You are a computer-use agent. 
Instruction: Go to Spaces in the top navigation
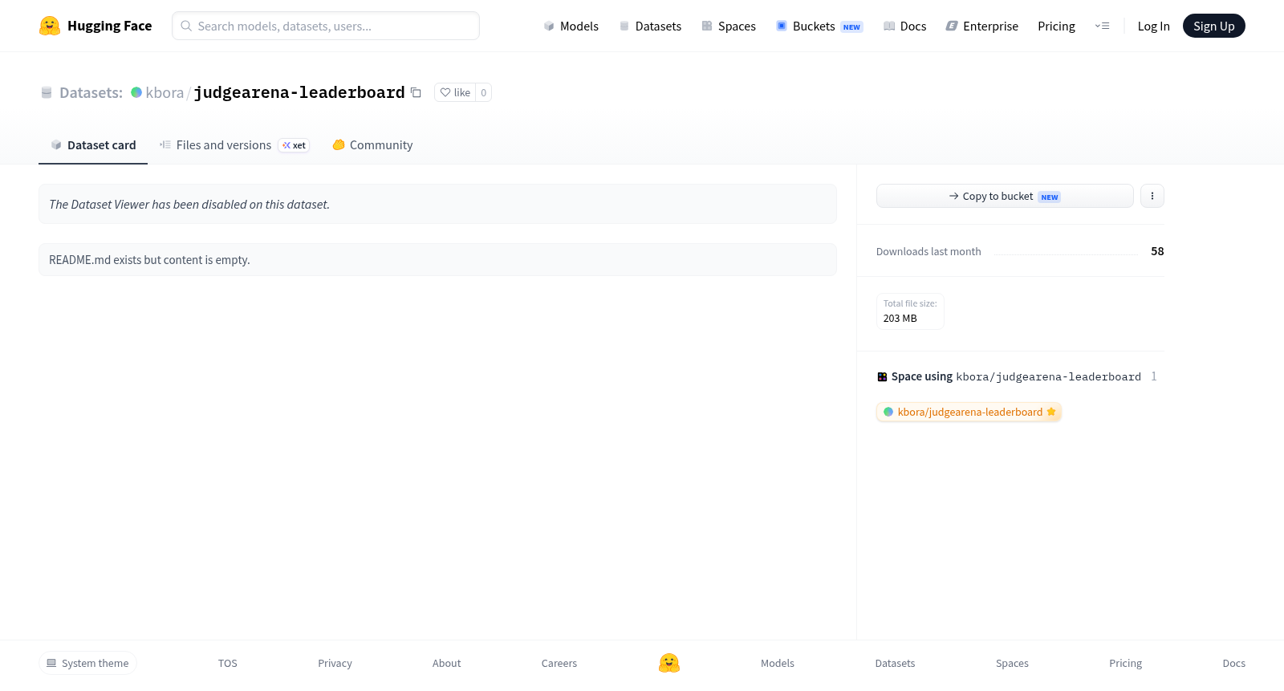[729, 26]
